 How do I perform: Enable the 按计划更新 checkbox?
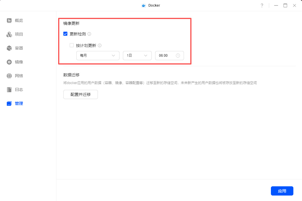72,45
